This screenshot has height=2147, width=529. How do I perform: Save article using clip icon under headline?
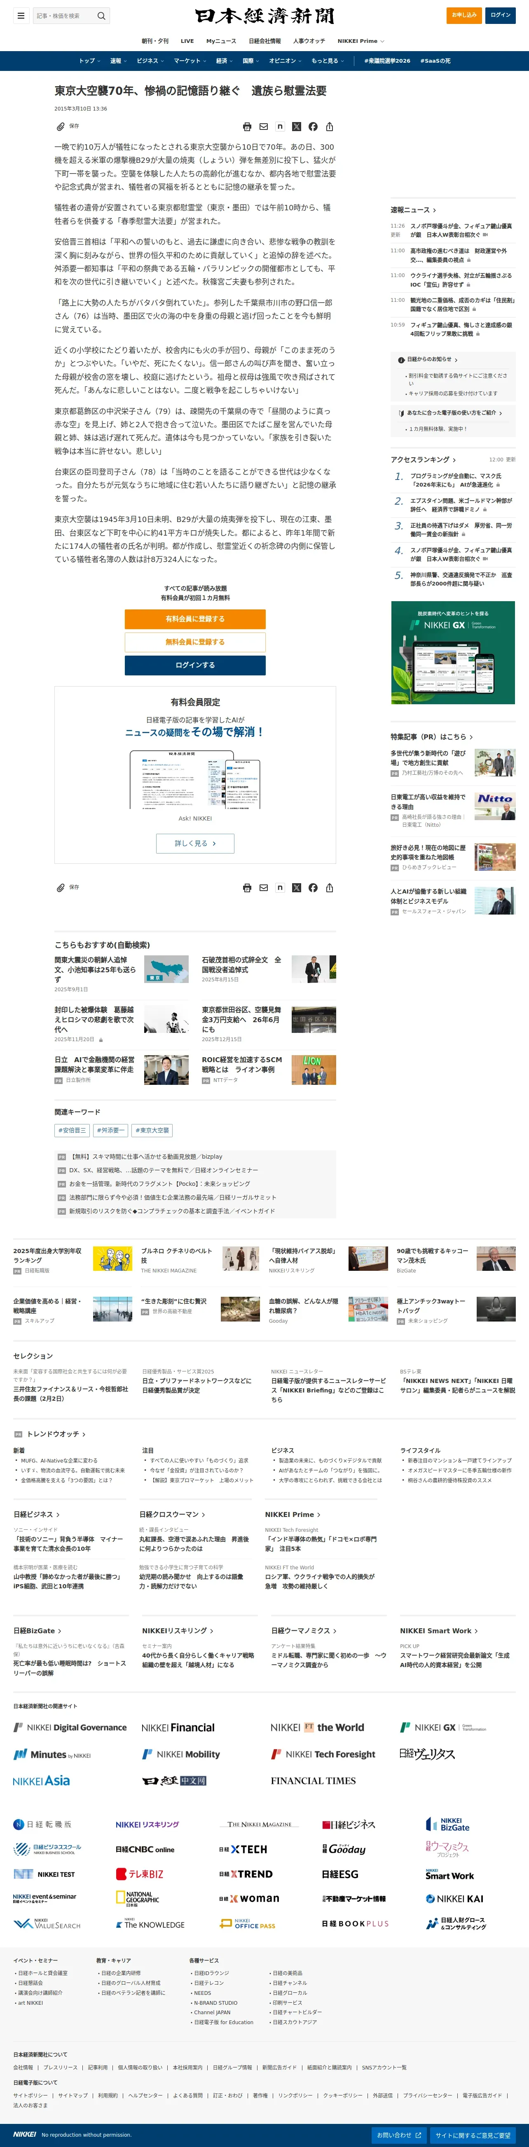click(60, 127)
